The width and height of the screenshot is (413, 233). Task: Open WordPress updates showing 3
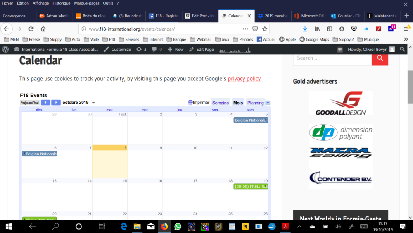[141, 49]
